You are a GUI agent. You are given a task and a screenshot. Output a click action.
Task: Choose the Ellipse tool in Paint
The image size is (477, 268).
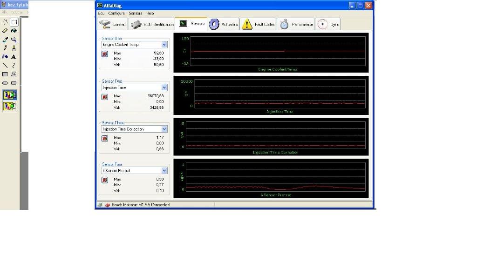(5, 83)
